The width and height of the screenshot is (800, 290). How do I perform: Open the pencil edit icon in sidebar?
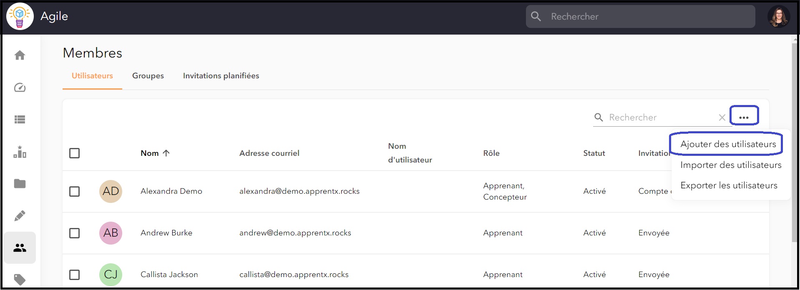point(20,216)
